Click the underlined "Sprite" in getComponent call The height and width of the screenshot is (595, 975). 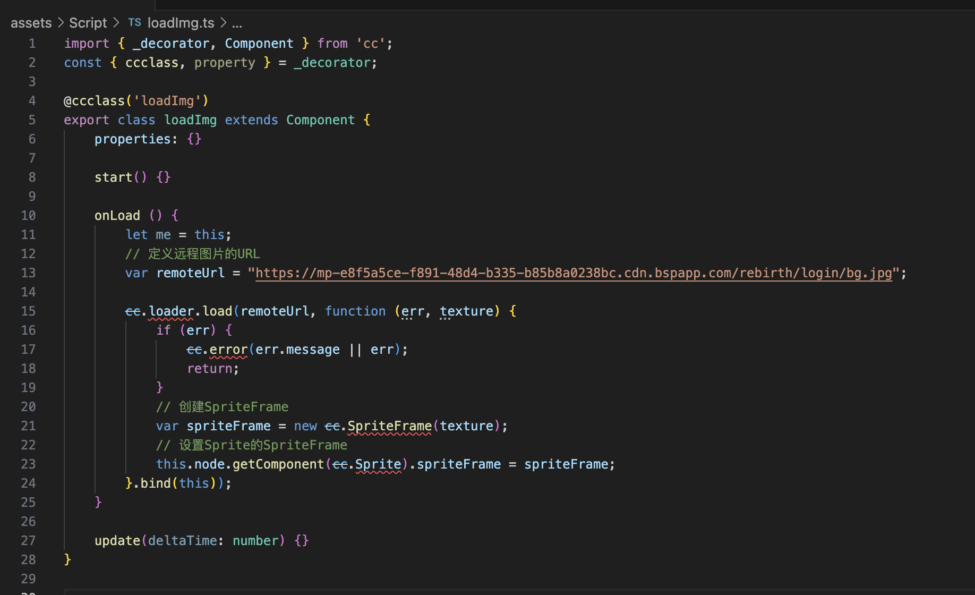[x=378, y=464]
